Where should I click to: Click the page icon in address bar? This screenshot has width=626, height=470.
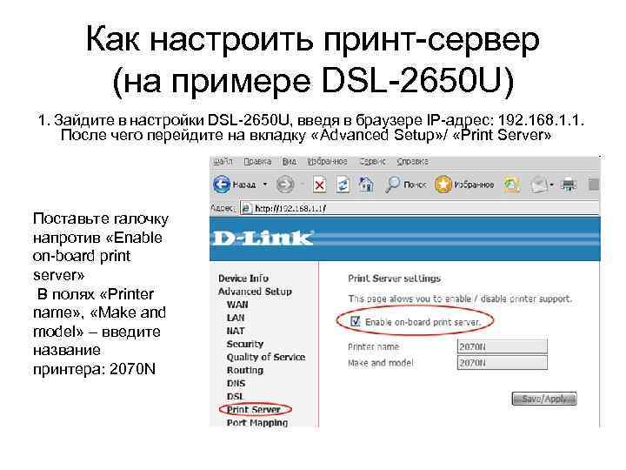[x=247, y=208]
